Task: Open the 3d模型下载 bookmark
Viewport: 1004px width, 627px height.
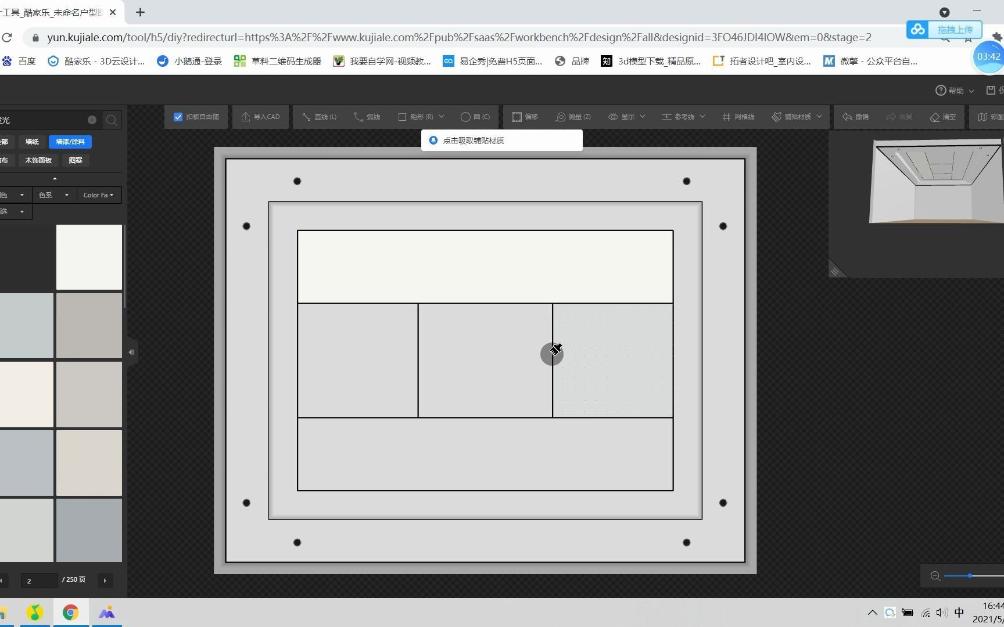Action: [651, 61]
